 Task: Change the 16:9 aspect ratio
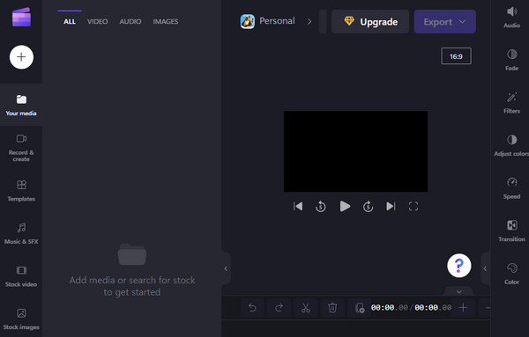pyautogui.click(x=456, y=56)
